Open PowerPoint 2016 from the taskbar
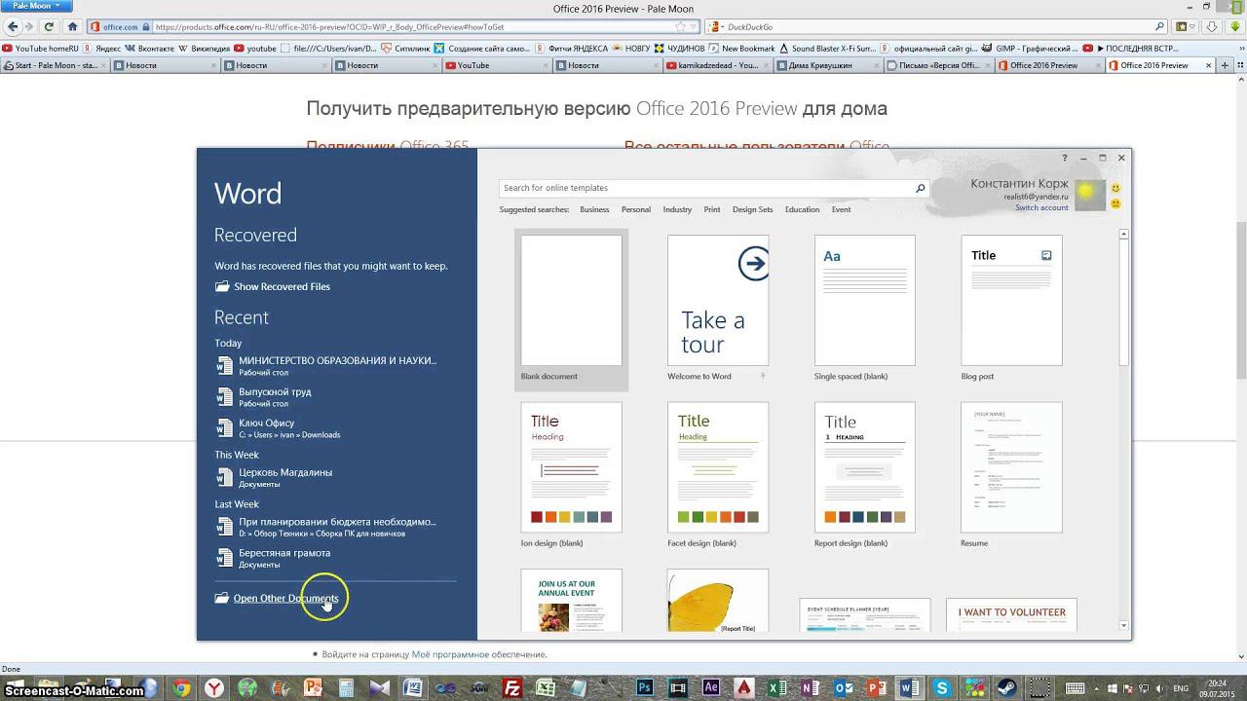This screenshot has height=701, width=1247. point(876,688)
